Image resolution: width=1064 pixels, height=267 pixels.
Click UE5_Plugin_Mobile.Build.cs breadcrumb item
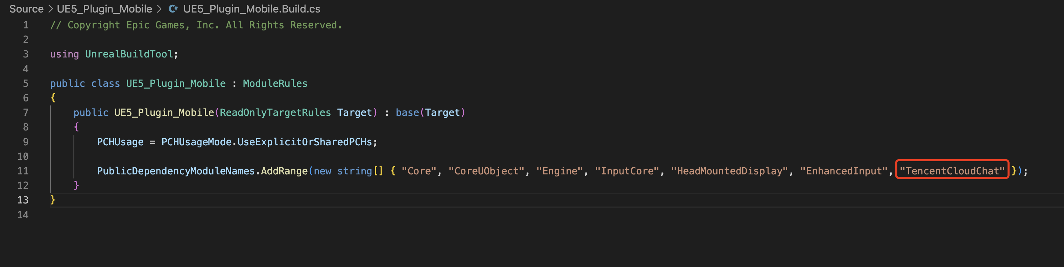[x=251, y=9]
